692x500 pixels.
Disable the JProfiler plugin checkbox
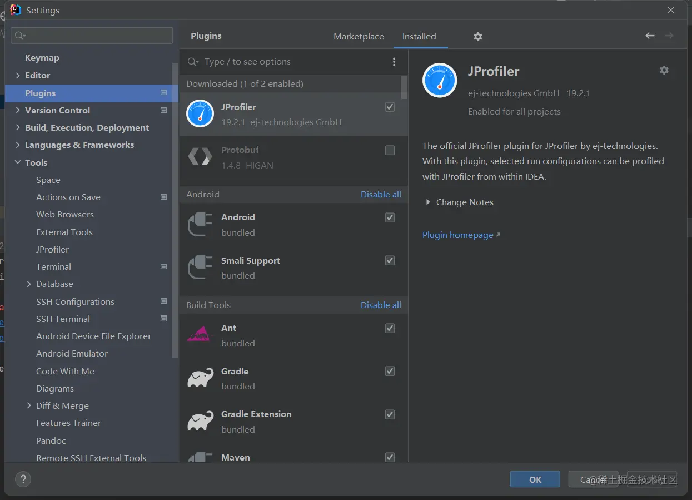pos(390,107)
